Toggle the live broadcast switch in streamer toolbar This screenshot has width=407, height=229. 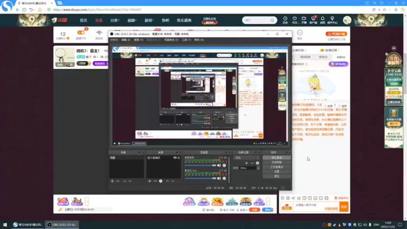81,33
